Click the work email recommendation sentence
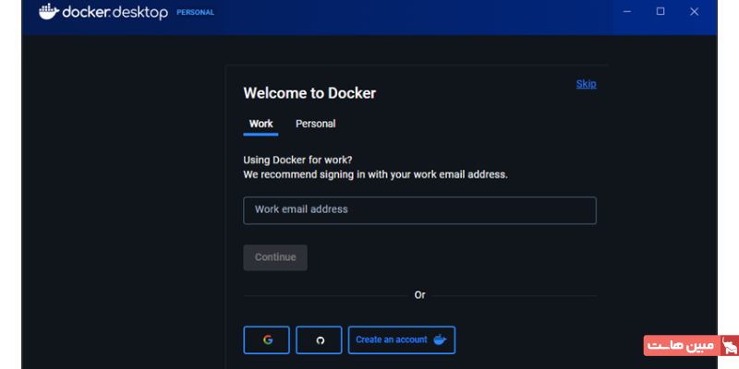The width and height of the screenshot is (739, 369). pos(375,173)
